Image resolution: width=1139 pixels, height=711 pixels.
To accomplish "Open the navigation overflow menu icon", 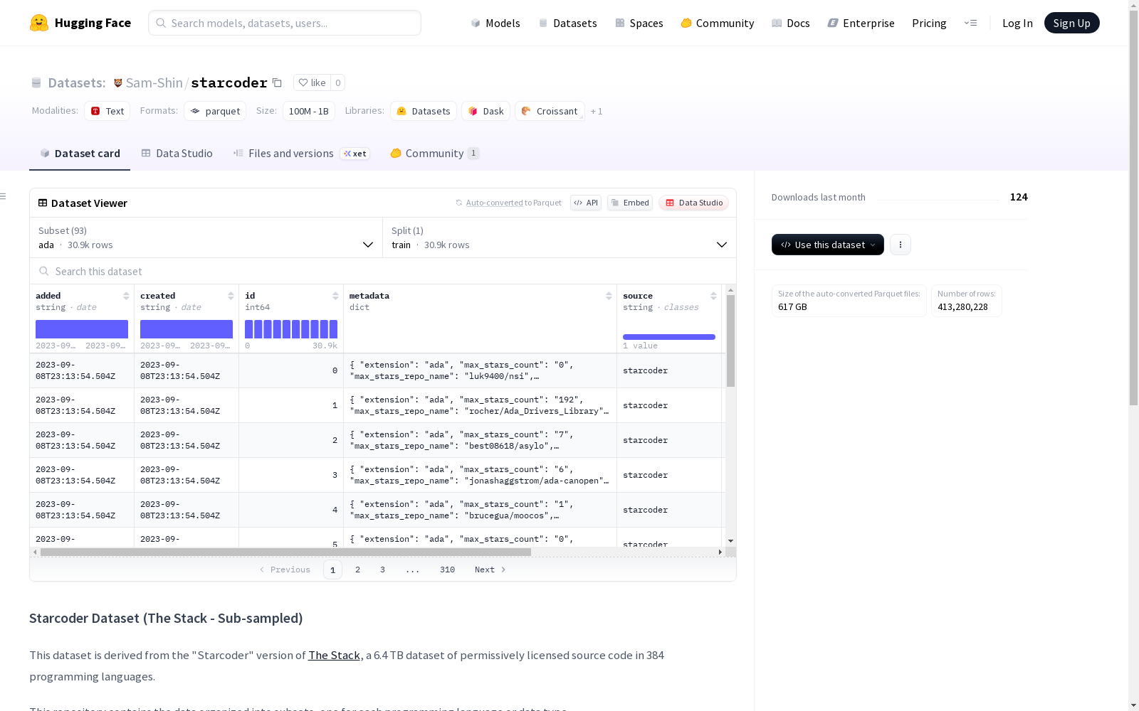I will click(970, 23).
